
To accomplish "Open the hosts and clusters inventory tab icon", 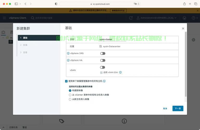I will click(x=3, y=32).
